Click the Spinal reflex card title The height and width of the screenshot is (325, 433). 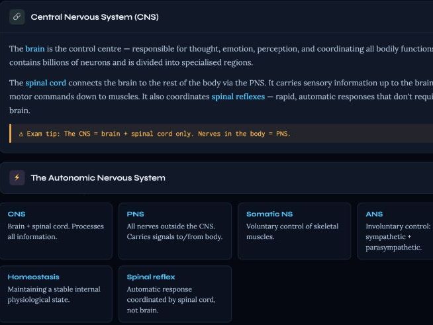(151, 277)
